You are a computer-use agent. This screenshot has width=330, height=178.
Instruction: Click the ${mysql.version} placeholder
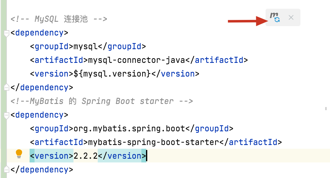click(x=112, y=74)
